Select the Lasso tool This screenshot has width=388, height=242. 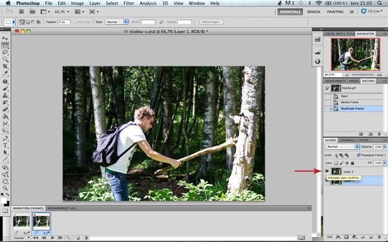pos(5,52)
